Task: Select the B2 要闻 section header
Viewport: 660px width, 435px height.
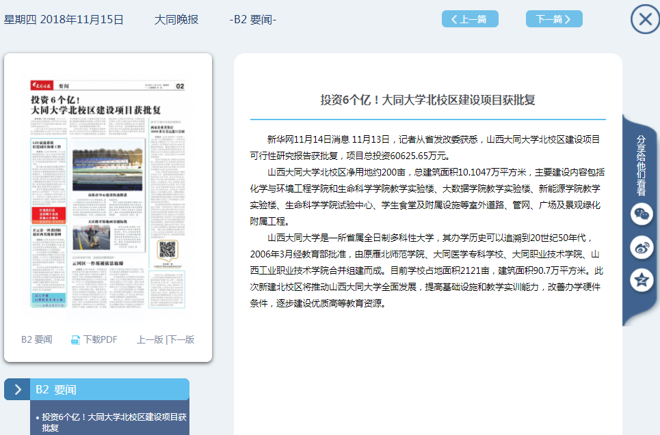Action: [109, 390]
